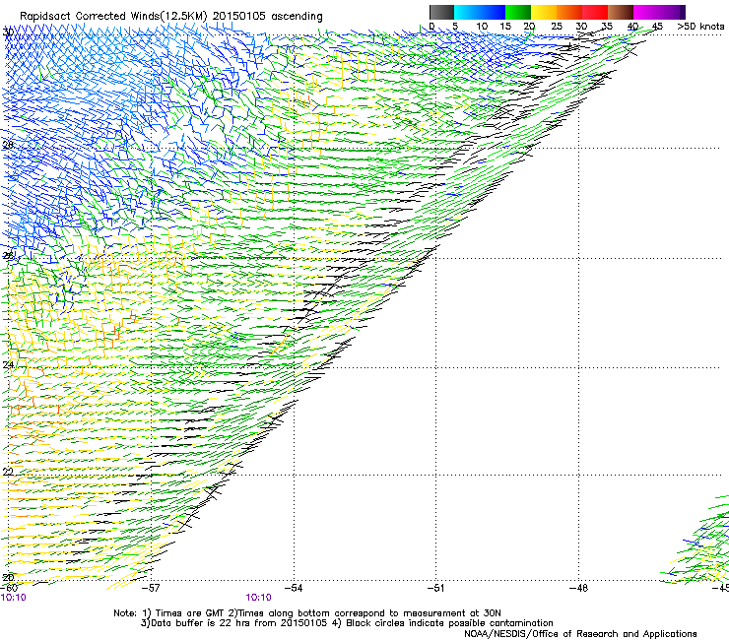
Task: Click the longitude label '-60'
Action: (9, 588)
